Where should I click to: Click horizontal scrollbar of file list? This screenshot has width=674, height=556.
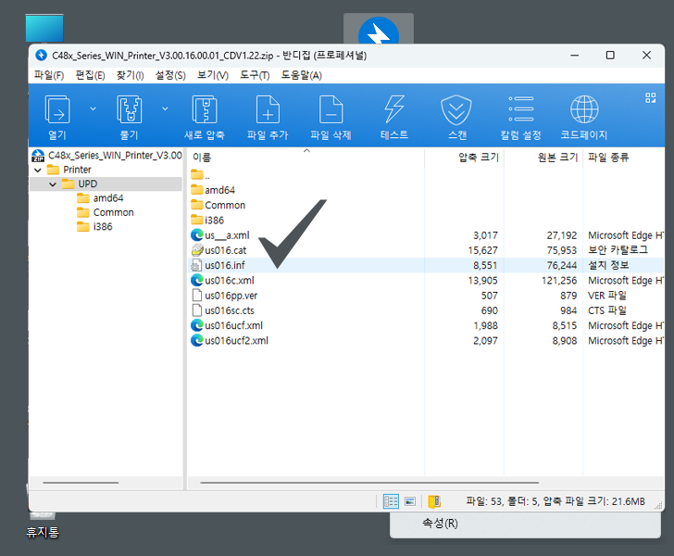click(x=369, y=483)
